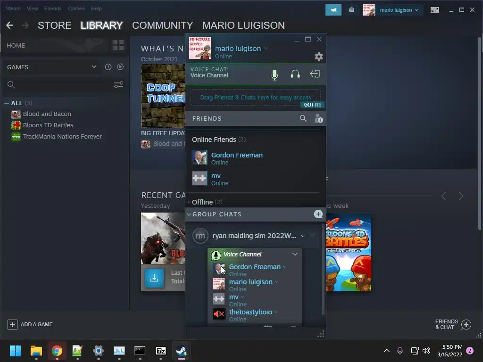The width and height of the screenshot is (483, 362).
Task: Open the Steam menu
Action: [13, 8]
